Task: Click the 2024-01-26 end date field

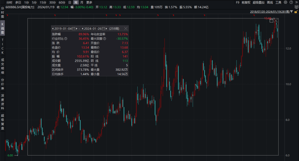Action: pyautogui.click(x=93, y=28)
